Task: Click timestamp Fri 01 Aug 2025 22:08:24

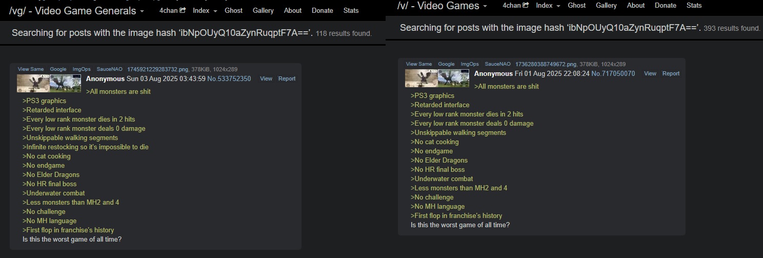Action: click(x=552, y=73)
